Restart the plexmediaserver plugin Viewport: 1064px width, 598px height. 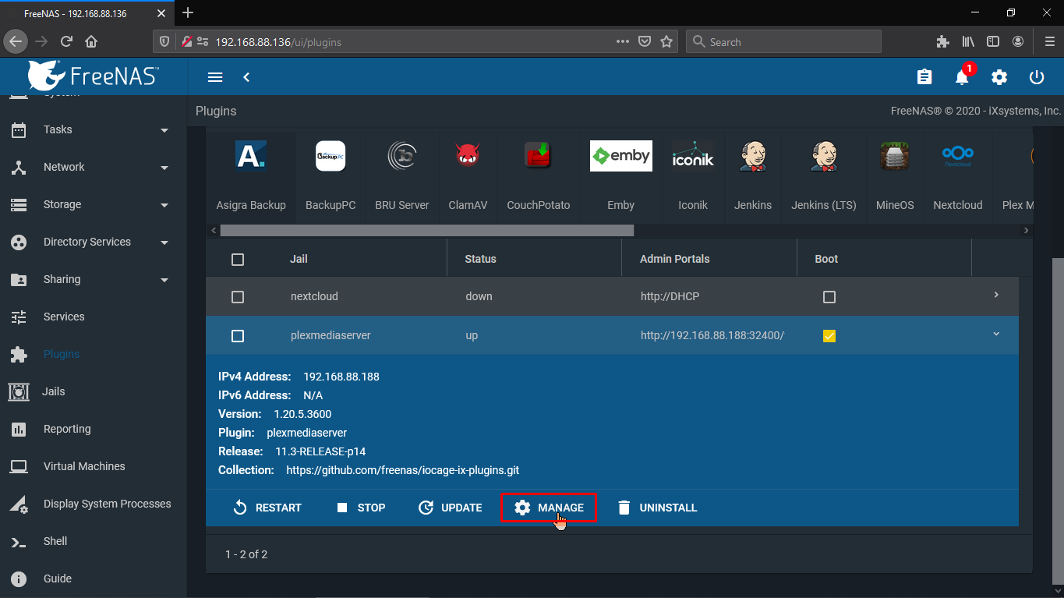click(x=267, y=508)
